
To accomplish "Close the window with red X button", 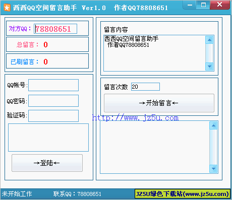I will (220, 5).
